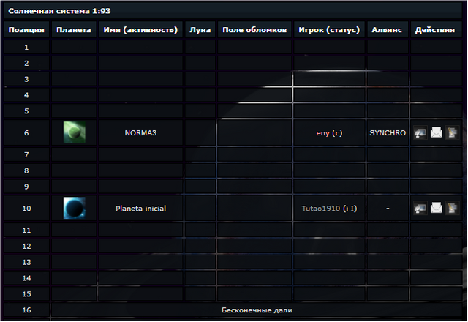
Task: Open the blue Planeta inicial thumbnail
Action: pyautogui.click(x=75, y=208)
